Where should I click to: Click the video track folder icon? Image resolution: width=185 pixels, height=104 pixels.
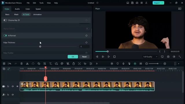click(x=8, y=86)
